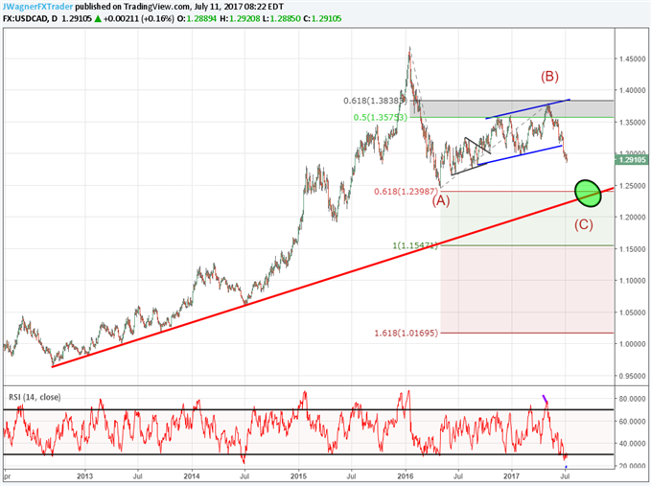Image resolution: width=651 pixels, height=486 pixels.
Task: Click the 1.45000 price axis label
Action: coord(633,59)
